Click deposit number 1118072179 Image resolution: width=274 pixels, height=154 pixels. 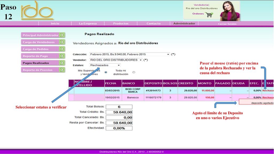coord(153,97)
